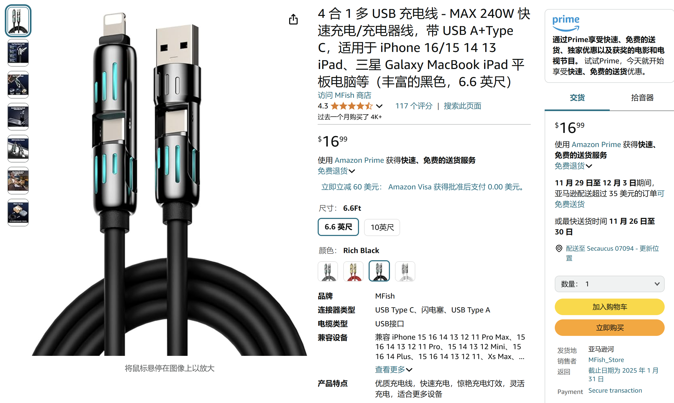Click the 立即购买 button
Viewport: 674px width, 403px height.
point(609,328)
